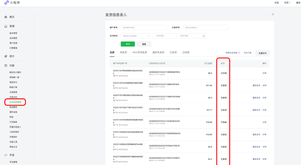Open 物流服务 in the sidebar

coord(14,107)
